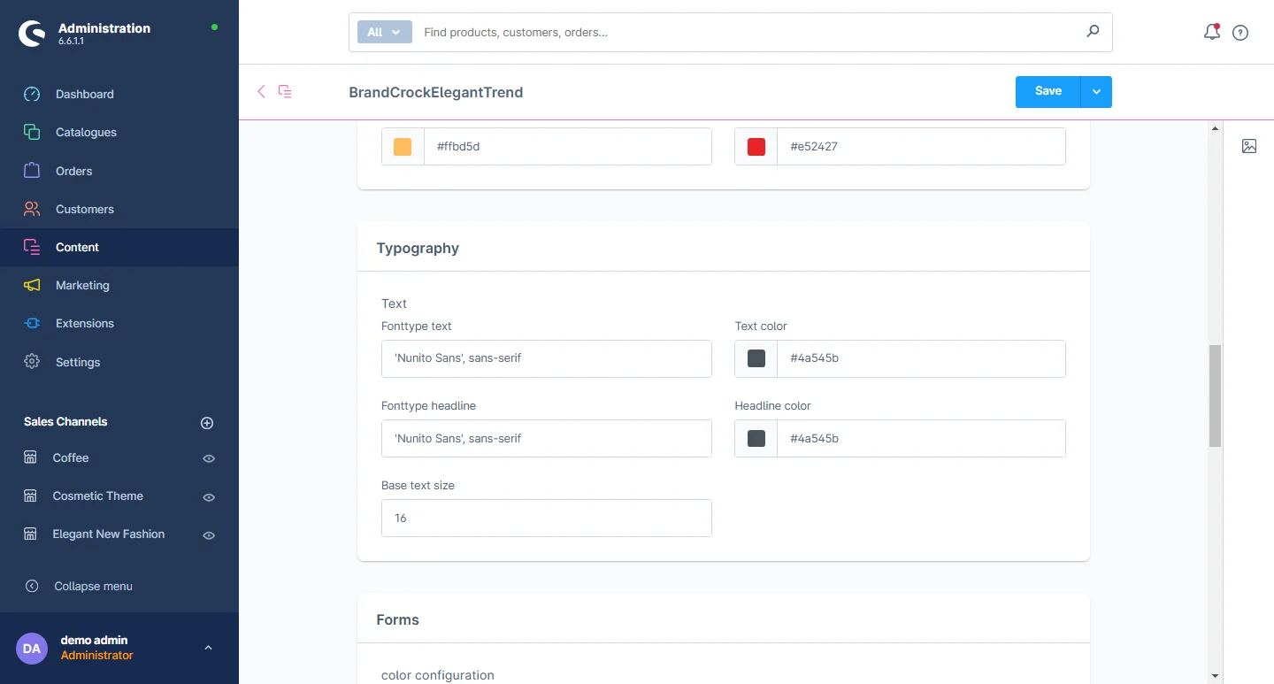
Task: Open the help question mark icon
Action: point(1240,33)
